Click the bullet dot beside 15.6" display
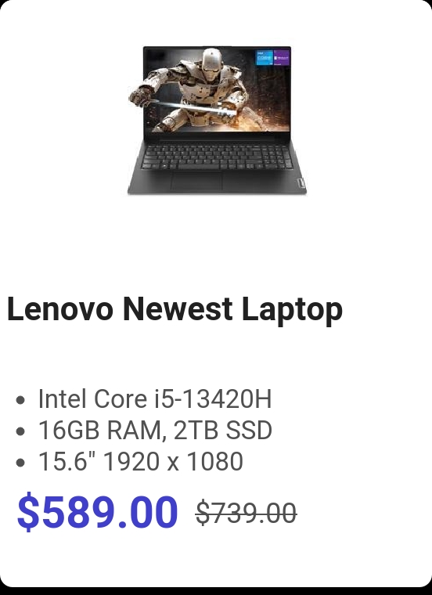 click(x=21, y=463)
